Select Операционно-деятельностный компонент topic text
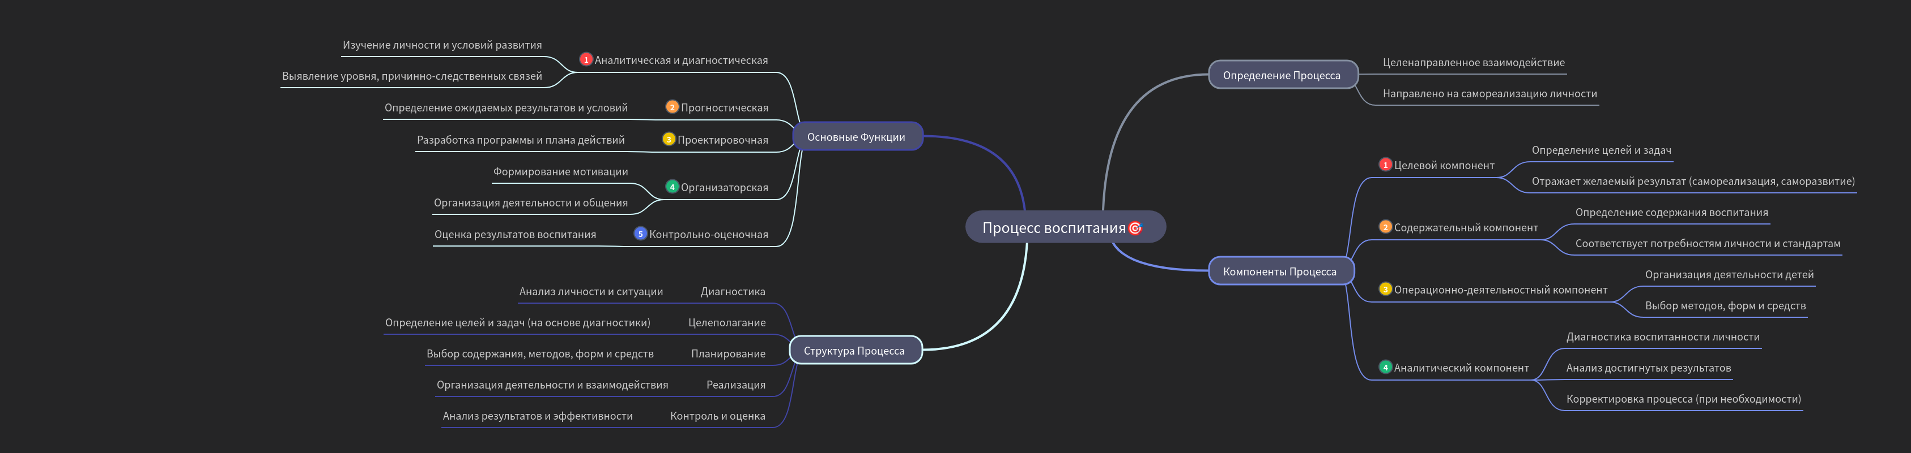The width and height of the screenshot is (1911, 453). (x=1500, y=290)
